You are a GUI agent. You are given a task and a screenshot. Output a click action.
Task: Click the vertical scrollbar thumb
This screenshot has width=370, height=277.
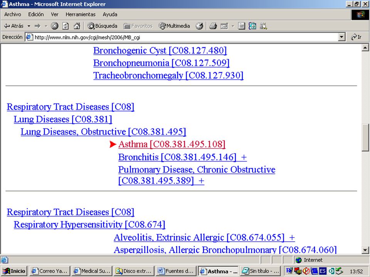click(x=365, y=137)
